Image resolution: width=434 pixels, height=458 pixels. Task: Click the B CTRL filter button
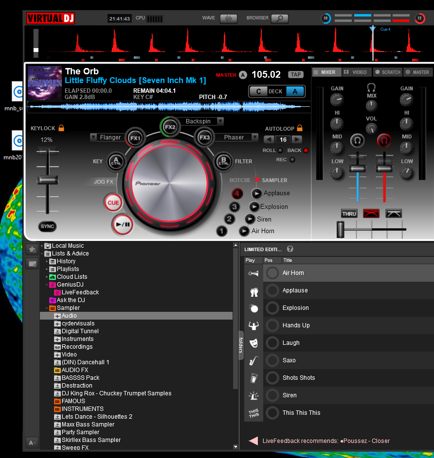pyautogui.click(x=224, y=161)
